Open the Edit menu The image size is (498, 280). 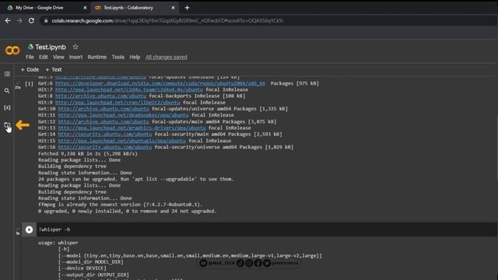point(44,57)
